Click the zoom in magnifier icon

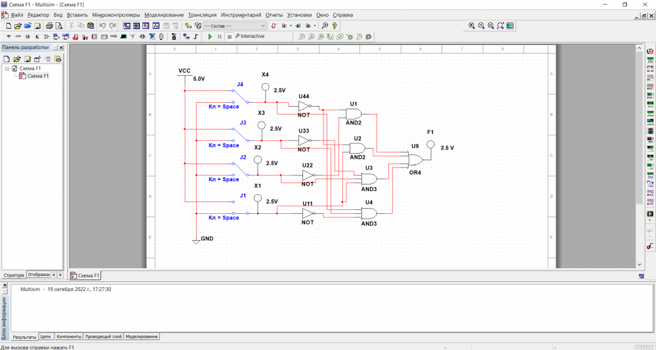tap(471, 26)
